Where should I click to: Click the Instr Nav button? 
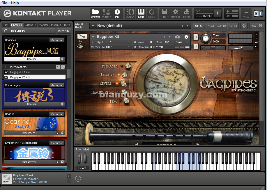tap(64, 31)
